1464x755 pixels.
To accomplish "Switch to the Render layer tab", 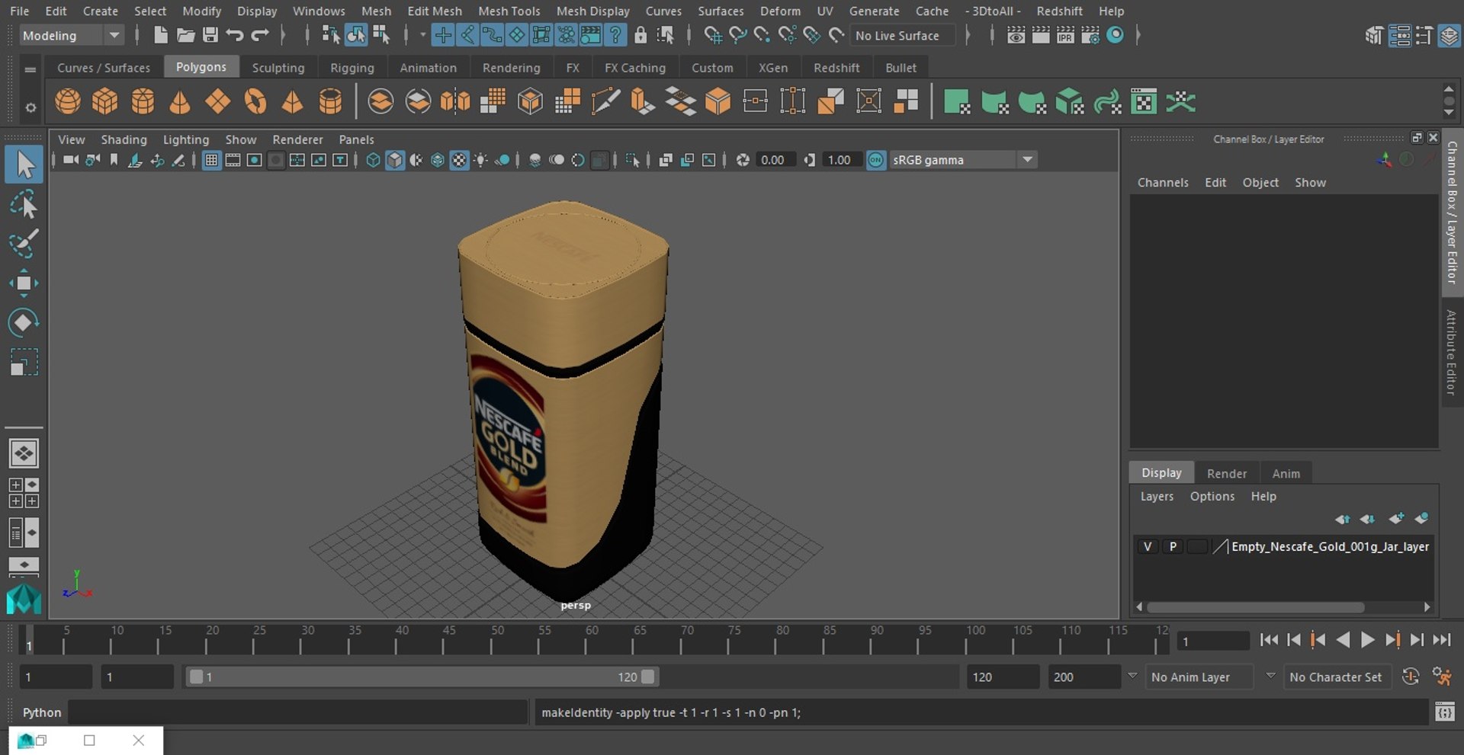I will click(x=1227, y=473).
